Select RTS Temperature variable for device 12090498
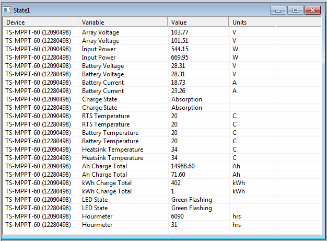The height and width of the screenshot is (241, 327). click(x=106, y=116)
